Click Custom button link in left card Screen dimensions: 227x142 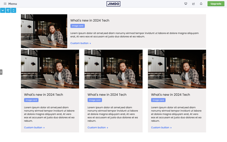[34, 128]
